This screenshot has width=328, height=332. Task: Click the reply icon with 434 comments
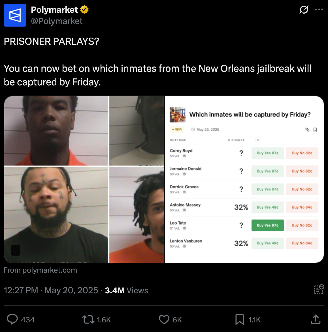coord(12,320)
